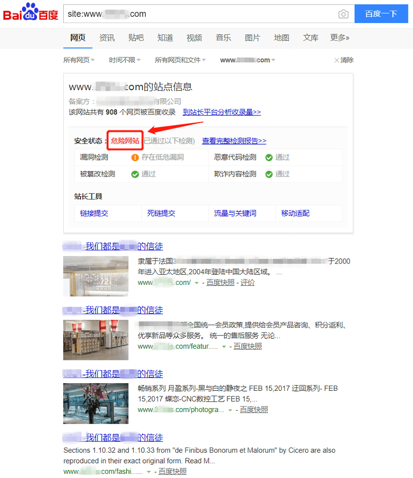Open 百度快照 of fashi result
413x478 pixels.
pos(173,471)
